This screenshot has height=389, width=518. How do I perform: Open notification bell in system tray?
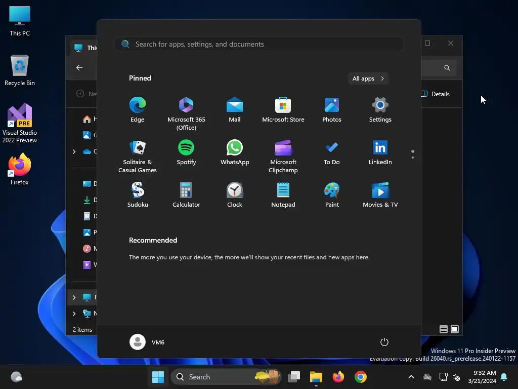[x=504, y=377]
